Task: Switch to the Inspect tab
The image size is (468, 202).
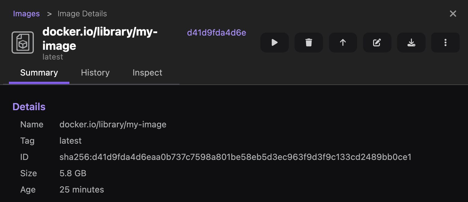Action: point(147,73)
